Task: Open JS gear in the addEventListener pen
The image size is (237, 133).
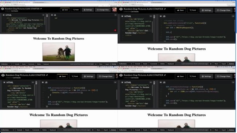Action: (x=161, y=16)
